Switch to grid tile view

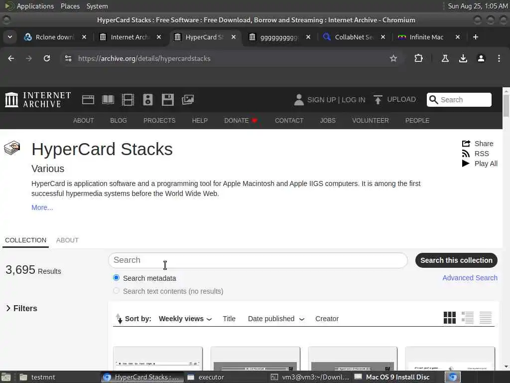tap(450, 318)
